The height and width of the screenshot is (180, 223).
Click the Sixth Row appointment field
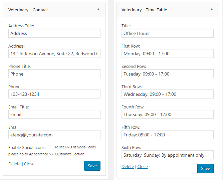coord(167,155)
